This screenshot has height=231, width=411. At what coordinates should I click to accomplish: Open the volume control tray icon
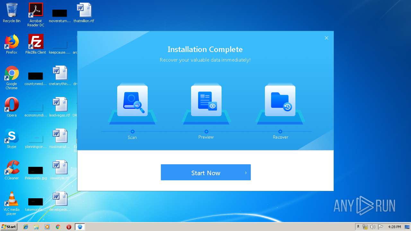point(373,227)
